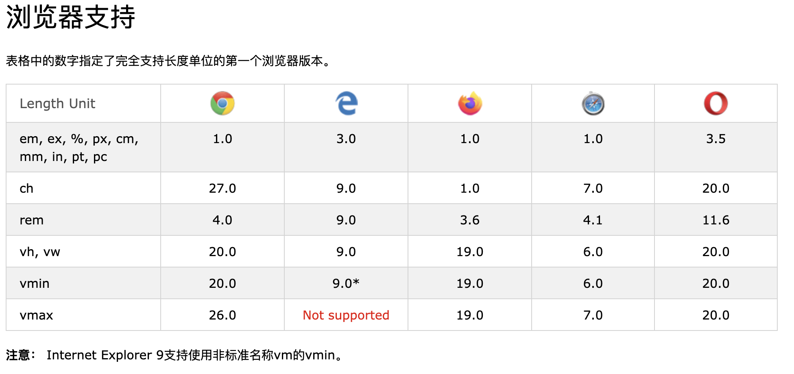Click the '26.0' Chrome vmax value
This screenshot has width=794, height=374.
click(x=222, y=315)
